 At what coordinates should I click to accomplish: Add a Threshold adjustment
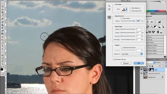coord(154,32)
